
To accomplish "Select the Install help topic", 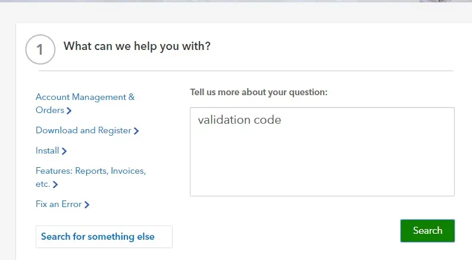I will 51,151.
